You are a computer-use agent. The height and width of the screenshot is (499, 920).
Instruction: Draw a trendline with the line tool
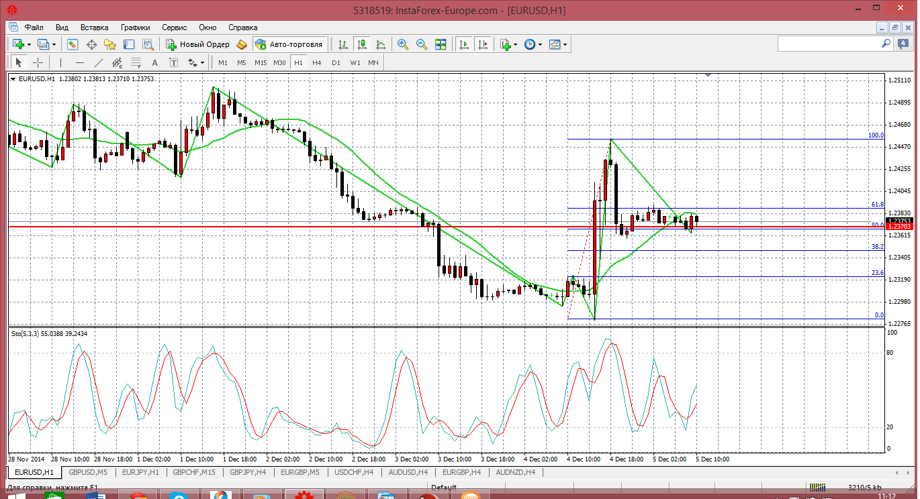point(99,62)
